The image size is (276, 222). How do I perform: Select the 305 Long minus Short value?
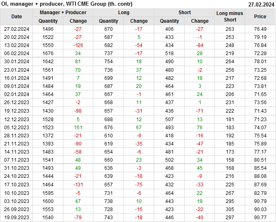coord(230,209)
